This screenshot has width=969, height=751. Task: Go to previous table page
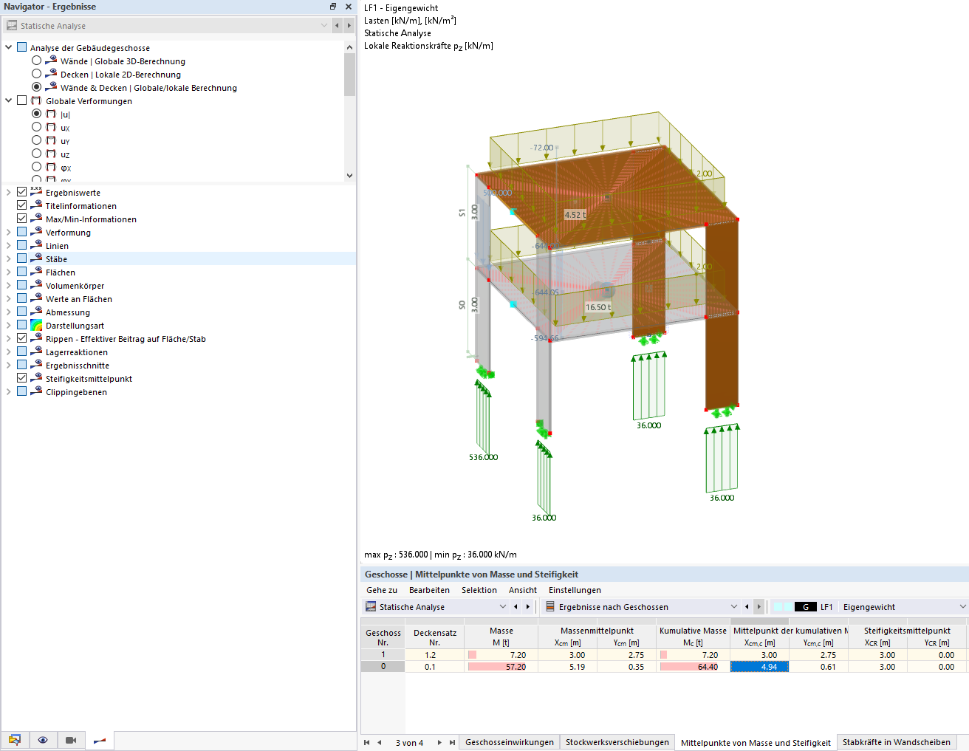[380, 742]
